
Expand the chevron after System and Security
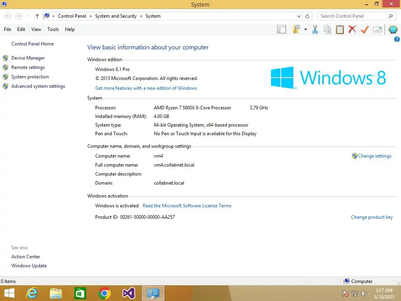(141, 16)
